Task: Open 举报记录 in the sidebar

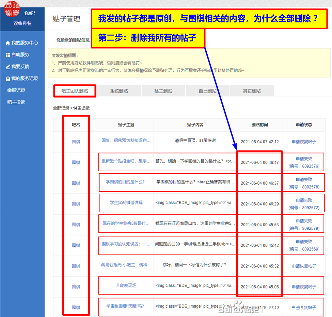Action: tap(16, 90)
